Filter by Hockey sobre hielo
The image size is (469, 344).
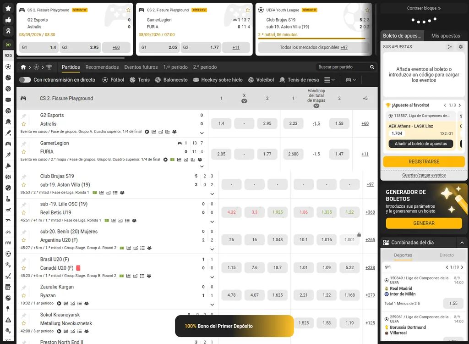click(x=218, y=80)
